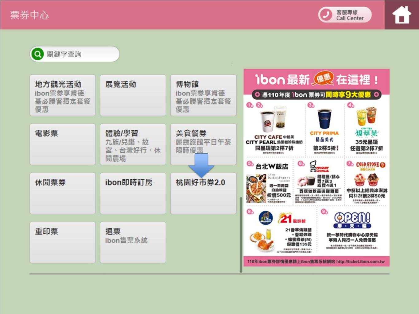View the Mister Donut offer
The height and width of the screenshot is (314, 419).
click(x=319, y=182)
